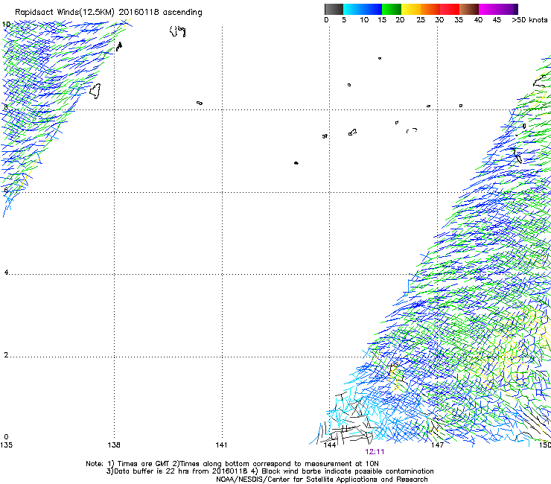Click the legend tick label "25"
551x484 pixels.
(421, 20)
